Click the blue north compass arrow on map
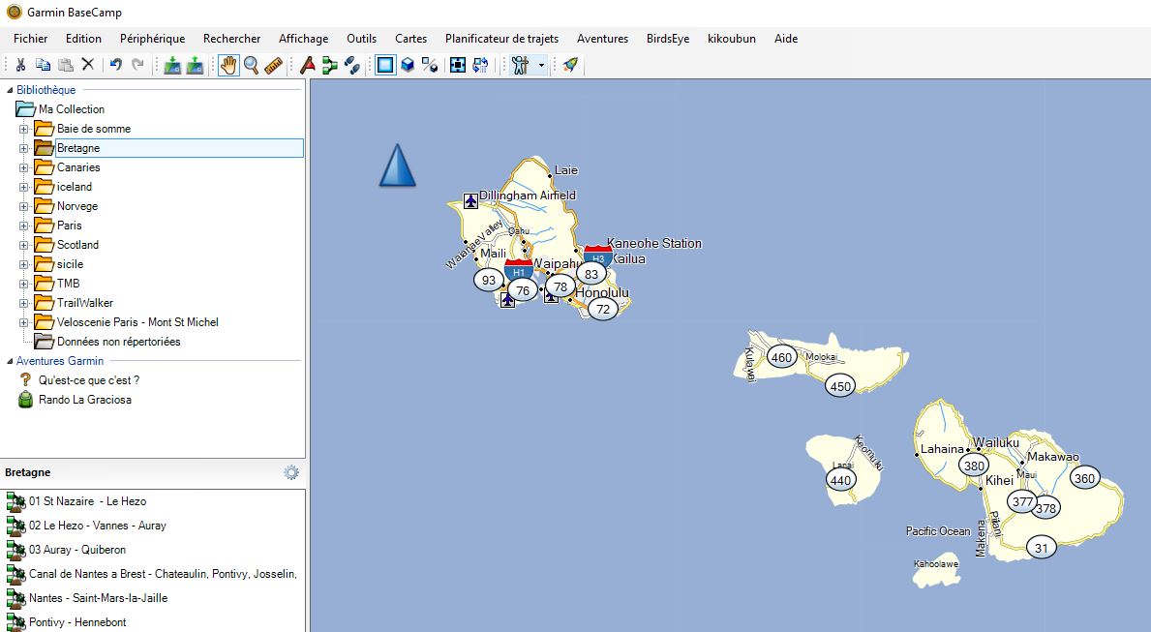Image resolution: width=1151 pixels, height=632 pixels. [x=397, y=166]
